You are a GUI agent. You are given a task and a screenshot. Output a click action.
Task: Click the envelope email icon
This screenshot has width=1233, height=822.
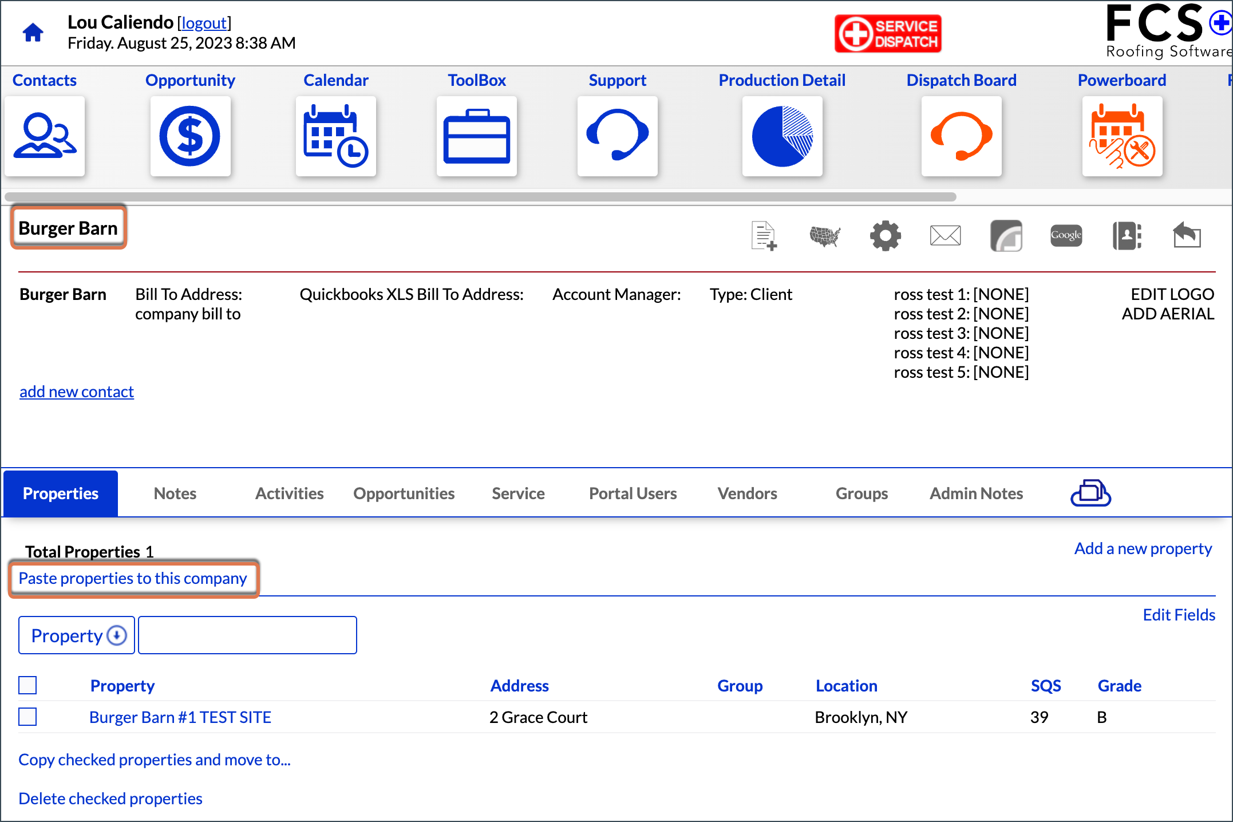[946, 235]
